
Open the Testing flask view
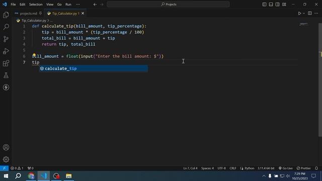(6, 75)
